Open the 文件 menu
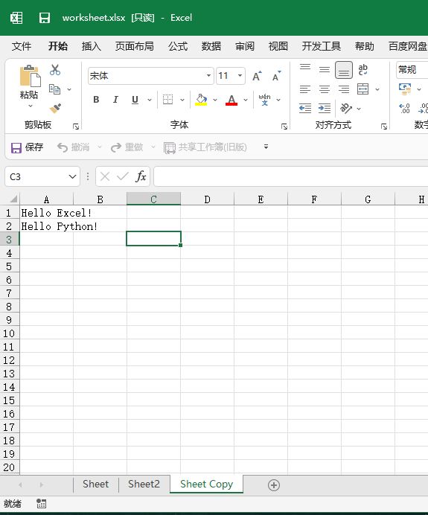The height and width of the screenshot is (515, 428). (x=22, y=46)
